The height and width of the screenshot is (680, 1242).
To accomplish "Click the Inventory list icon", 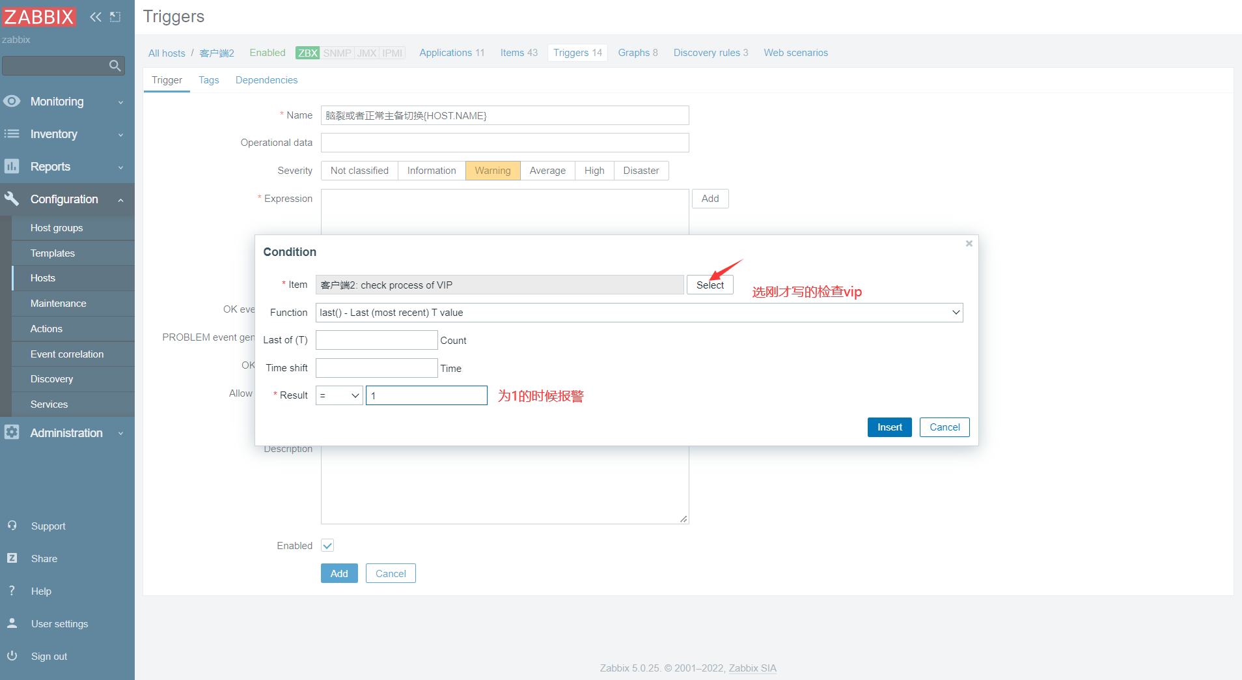I will [x=12, y=134].
